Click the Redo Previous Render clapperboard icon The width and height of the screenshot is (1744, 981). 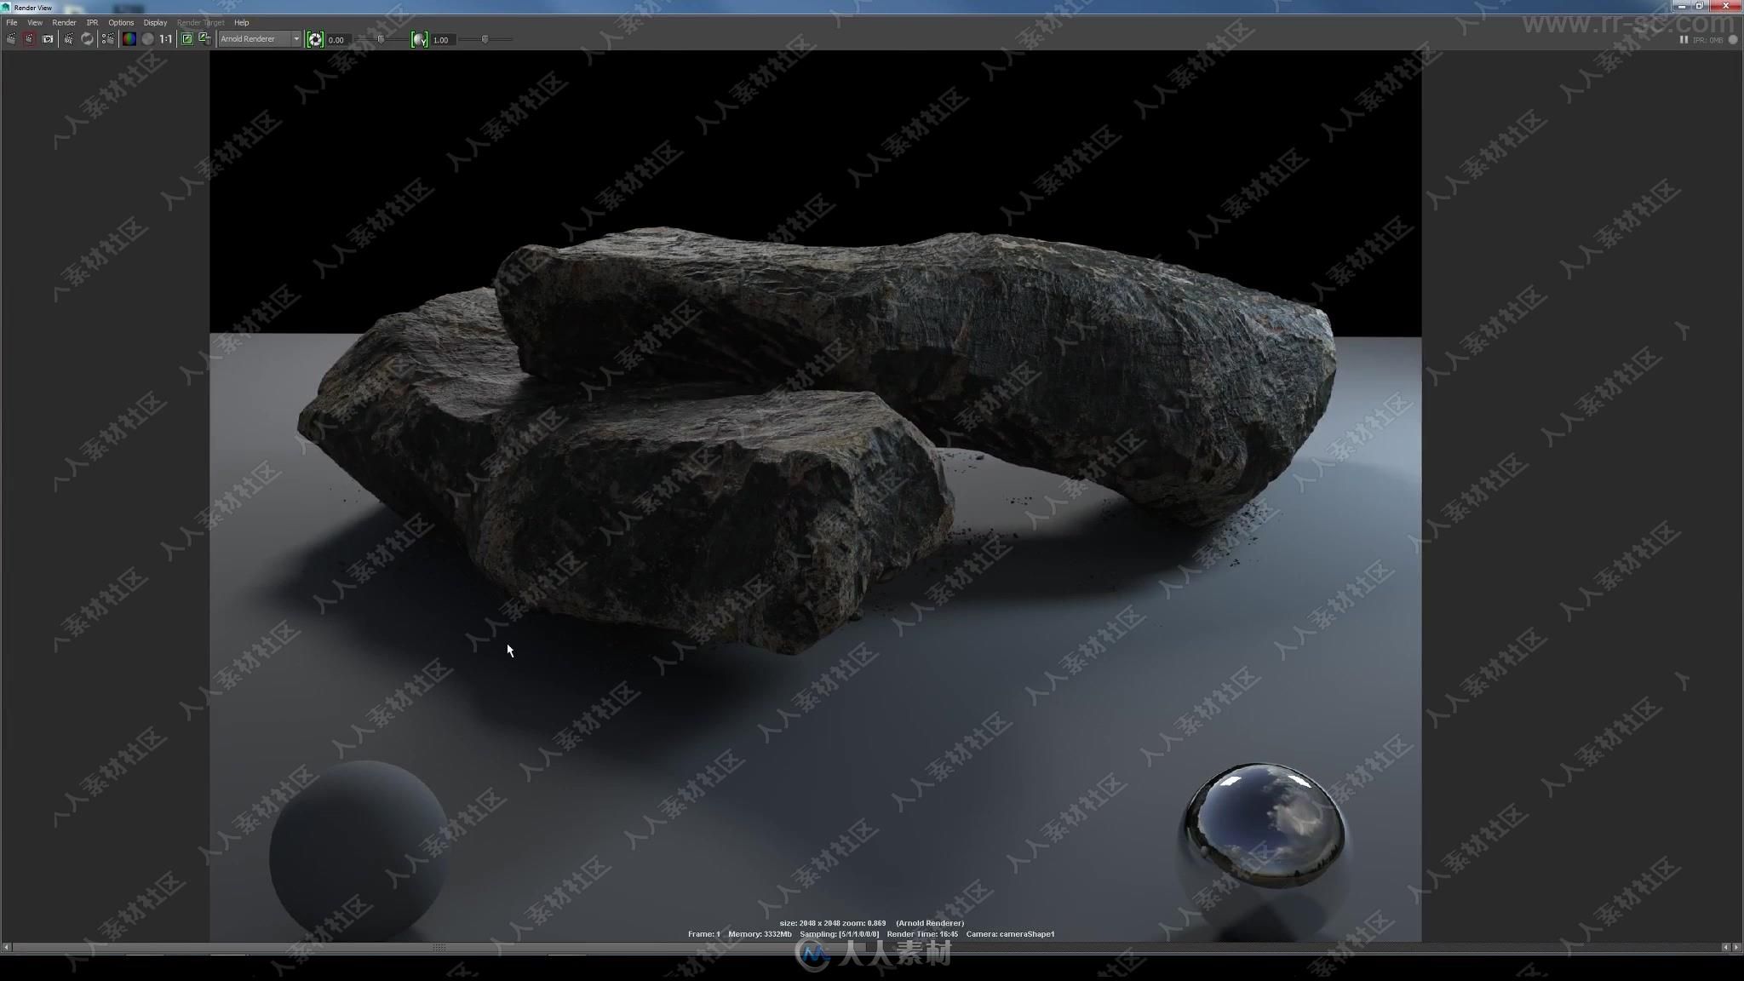11,39
